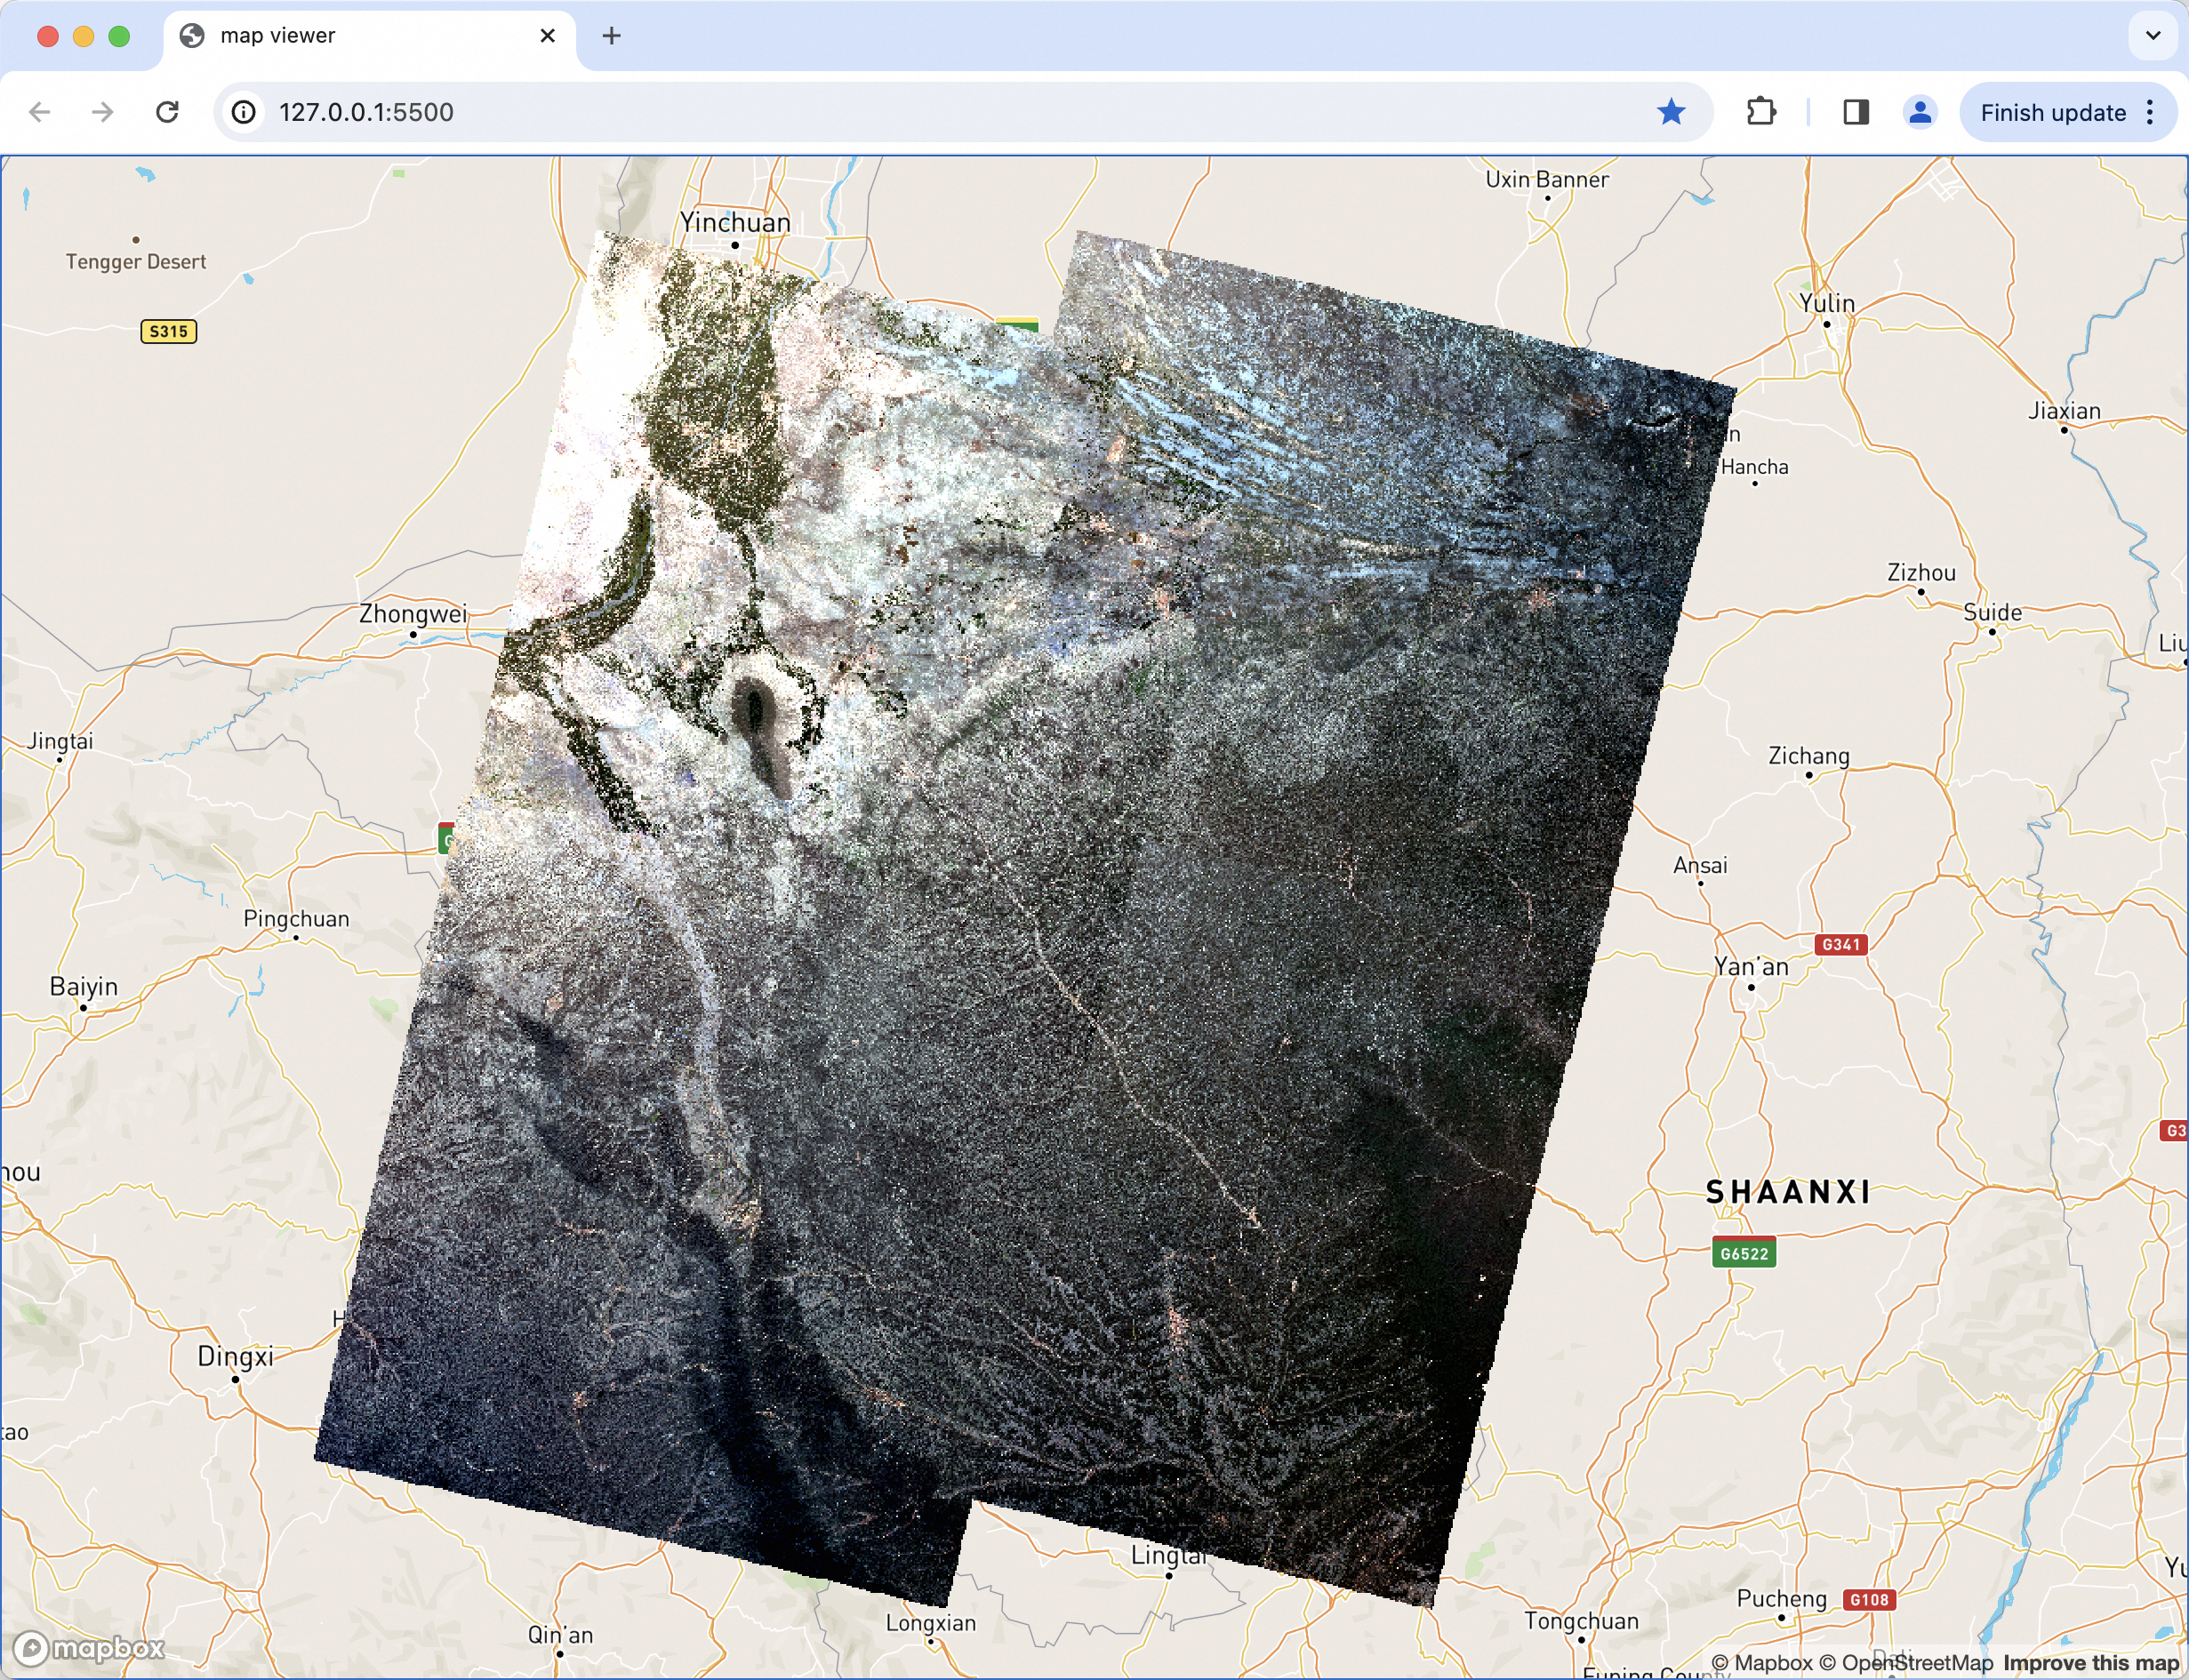2189x1680 pixels.
Task: Click the site information icon
Action: (x=244, y=112)
